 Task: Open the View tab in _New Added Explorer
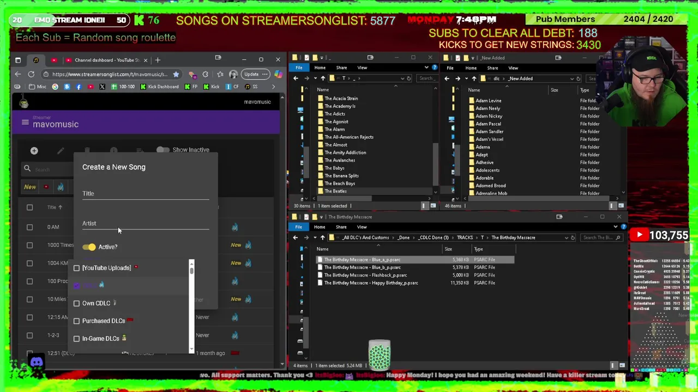(x=513, y=68)
